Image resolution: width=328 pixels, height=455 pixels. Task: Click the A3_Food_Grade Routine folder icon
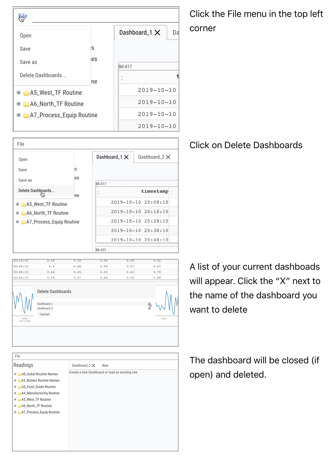[20, 387]
